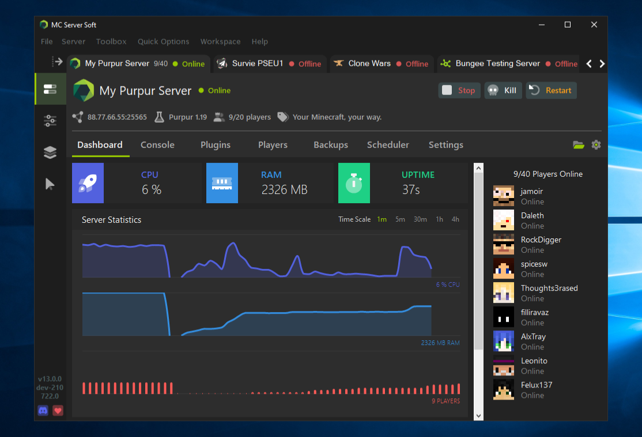This screenshot has height=437, width=642.
Task: Select the layers stack icon in the sidebar
Action: [x=50, y=153]
